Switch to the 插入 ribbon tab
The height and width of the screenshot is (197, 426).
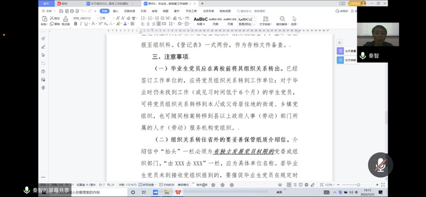tap(116, 11)
